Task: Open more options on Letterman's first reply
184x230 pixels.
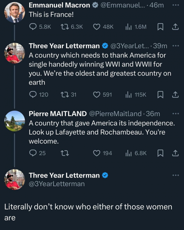Action: 175,46
